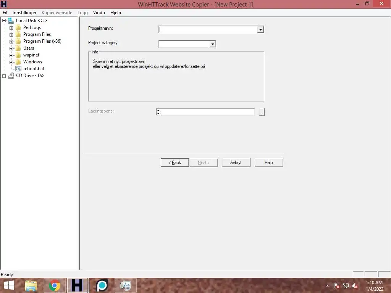Image resolution: width=391 pixels, height=293 pixels.
Task: Open the Logg menu
Action: [x=82, y=13]
